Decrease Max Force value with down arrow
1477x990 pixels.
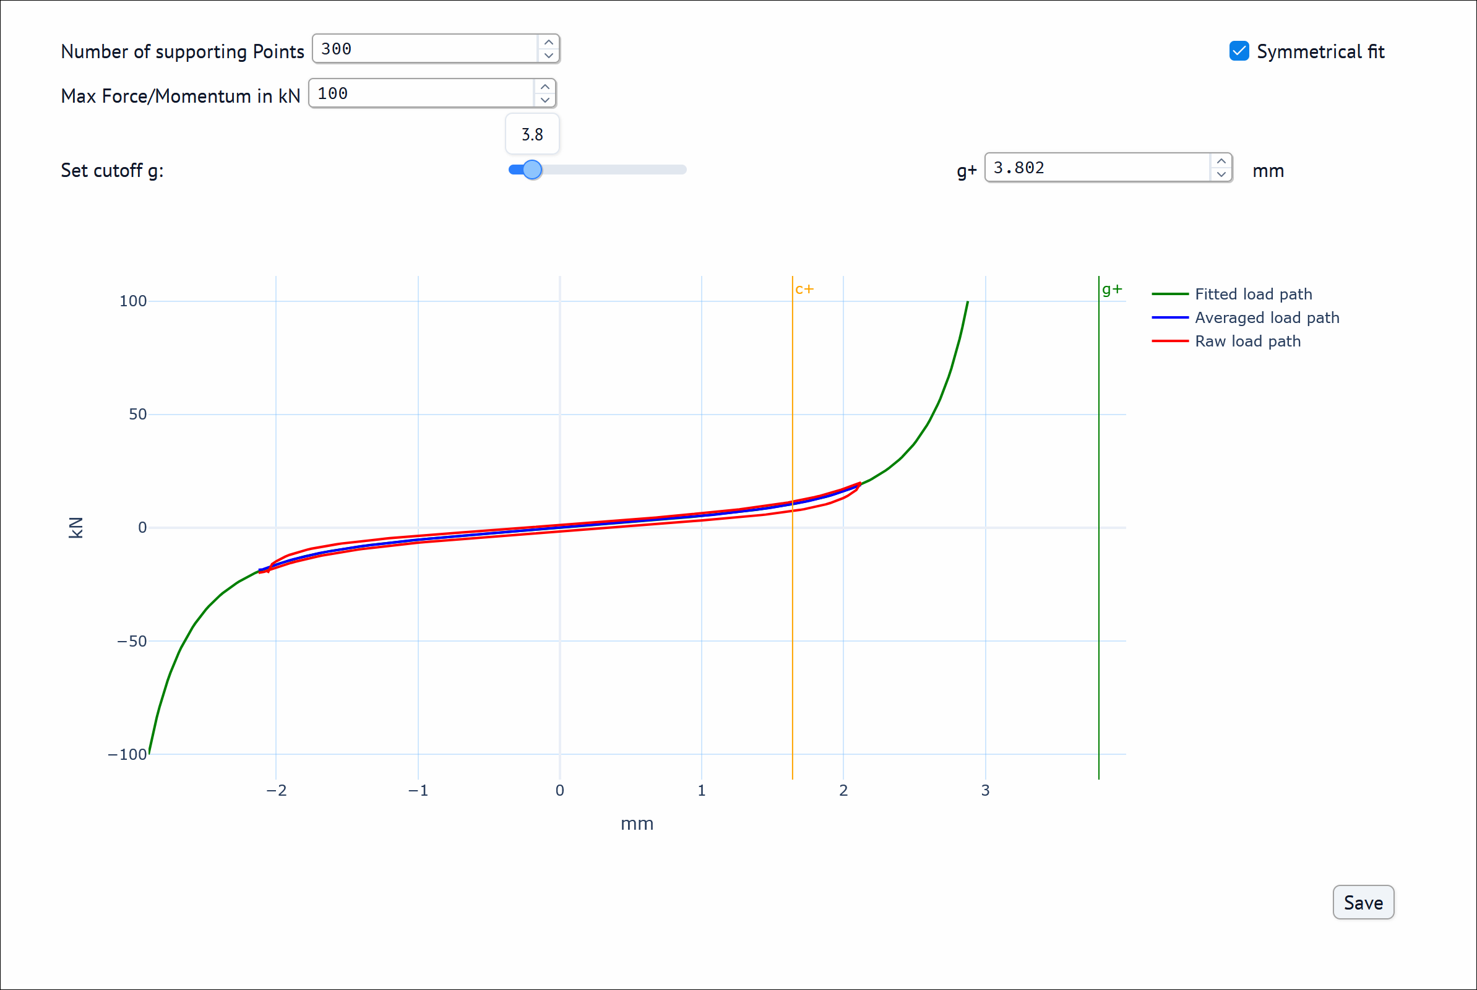[x=545, y=100]
